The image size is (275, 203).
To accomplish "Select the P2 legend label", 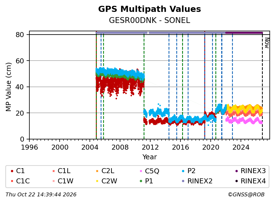I will pos(192,171).
